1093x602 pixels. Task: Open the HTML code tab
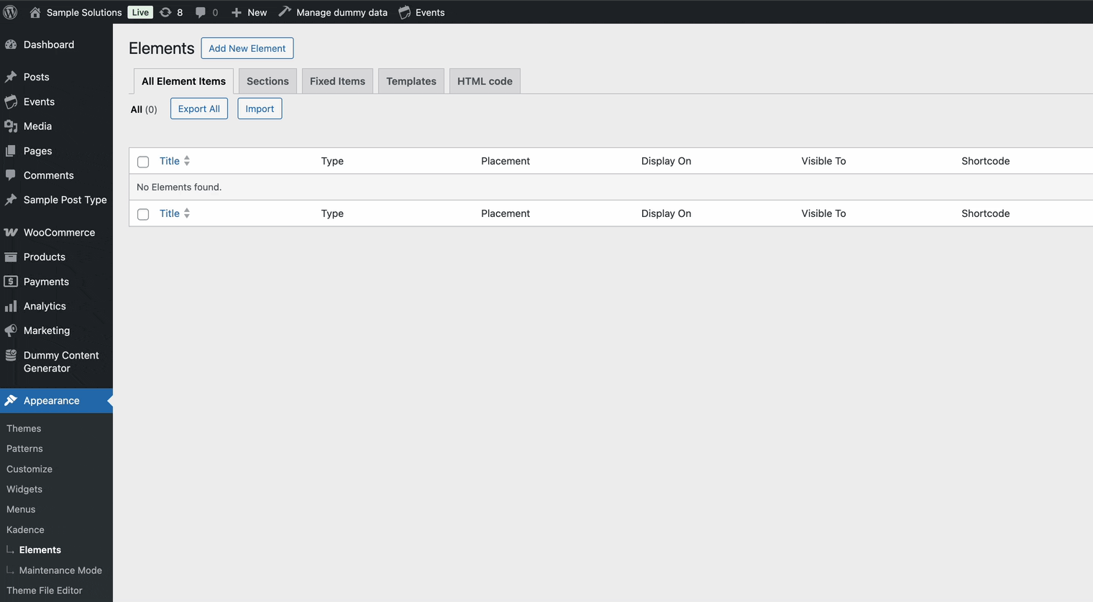click(485, 80)
